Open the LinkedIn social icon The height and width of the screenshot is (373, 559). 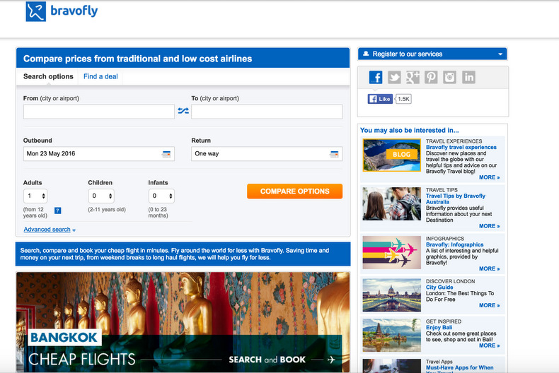pyautogui.click(x=468, y=77)
